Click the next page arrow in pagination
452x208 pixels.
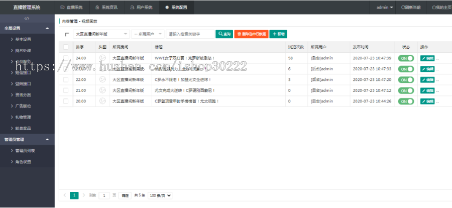click(x=83, y=195)
